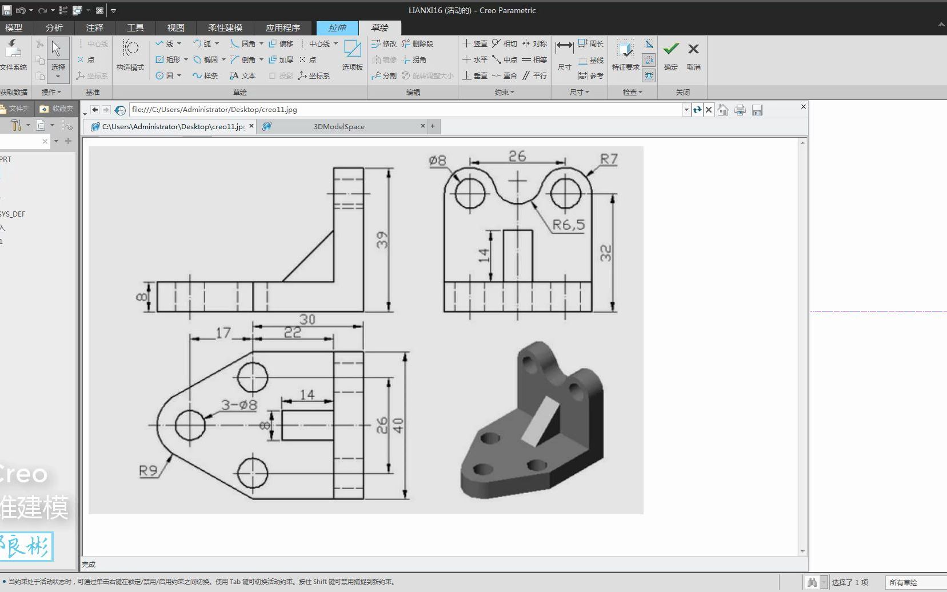Apply the 对称 symmetric constraint
Viewport: 947px width, 592px height.
click(534, 43)
